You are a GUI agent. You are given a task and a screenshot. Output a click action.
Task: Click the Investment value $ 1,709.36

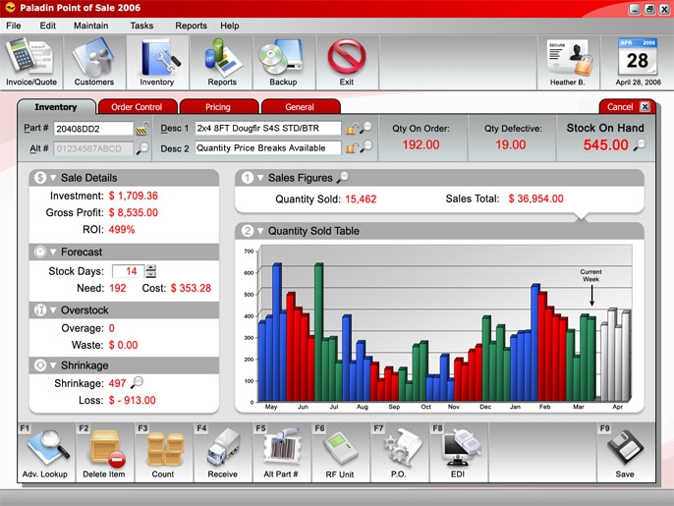point(134,197)
